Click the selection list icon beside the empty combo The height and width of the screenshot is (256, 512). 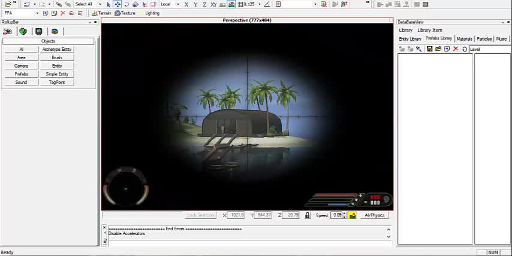point(278,4)
